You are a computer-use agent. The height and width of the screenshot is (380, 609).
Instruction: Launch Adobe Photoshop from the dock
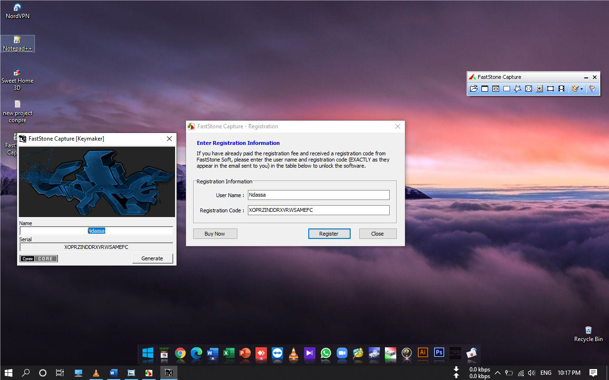click(x=439, y=352)
